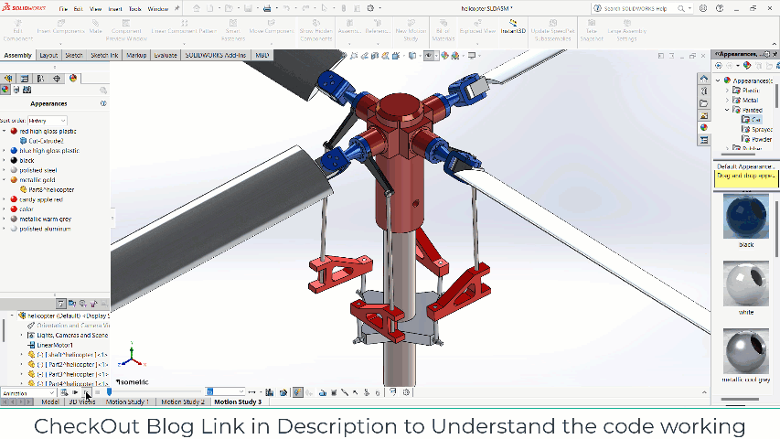Click the Stop button in motion toolbar

[98, 392]
